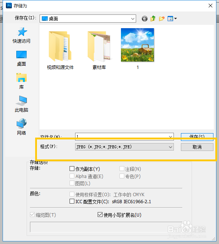Image resolution: width=219 pixels, height=244 pixels.
Task: Create a new folder
Action: tap(162, 19)
